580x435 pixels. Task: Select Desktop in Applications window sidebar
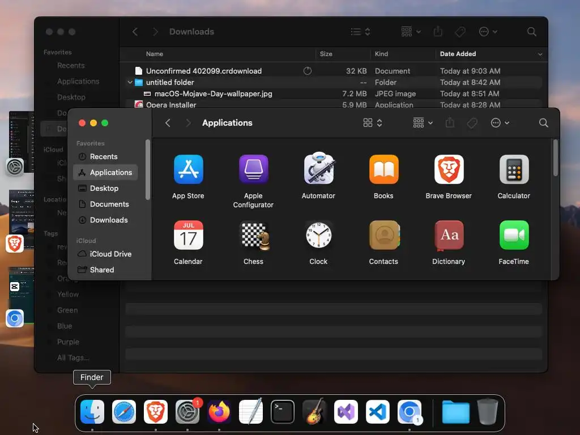pos(105,188)
